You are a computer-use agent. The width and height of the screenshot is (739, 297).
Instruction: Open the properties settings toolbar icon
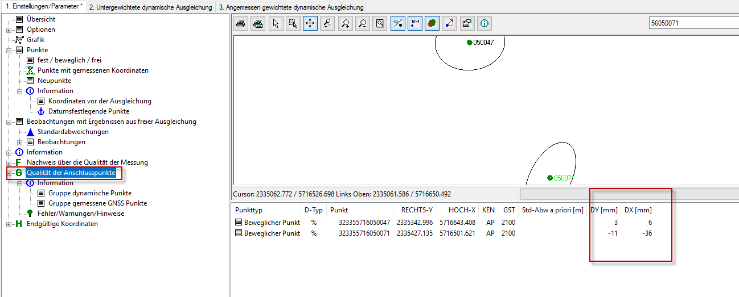click(x=467, y=24)
